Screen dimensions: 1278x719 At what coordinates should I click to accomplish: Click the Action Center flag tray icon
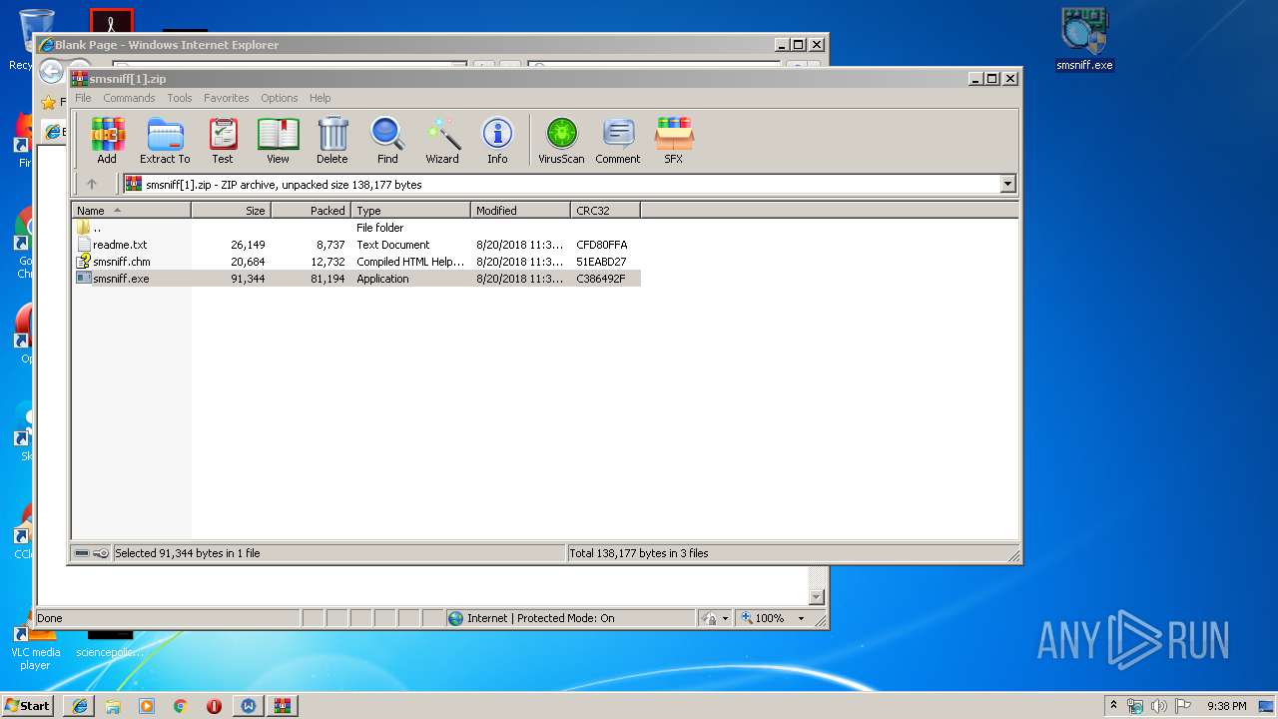click(x=1182, y=706)
